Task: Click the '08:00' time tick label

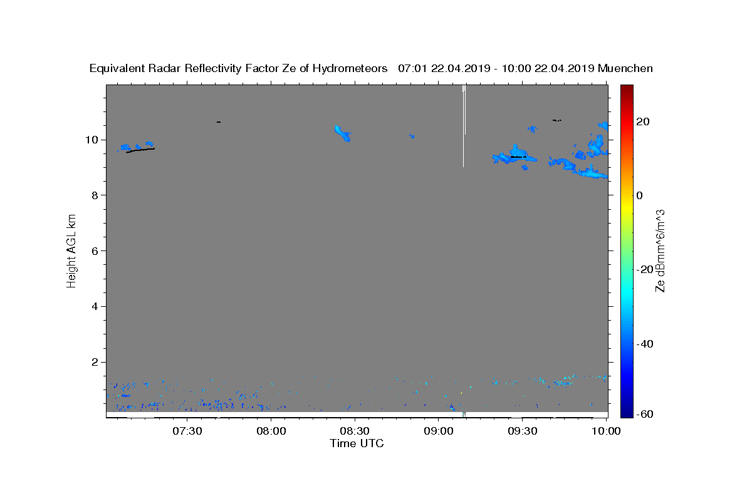Action: 271,431
